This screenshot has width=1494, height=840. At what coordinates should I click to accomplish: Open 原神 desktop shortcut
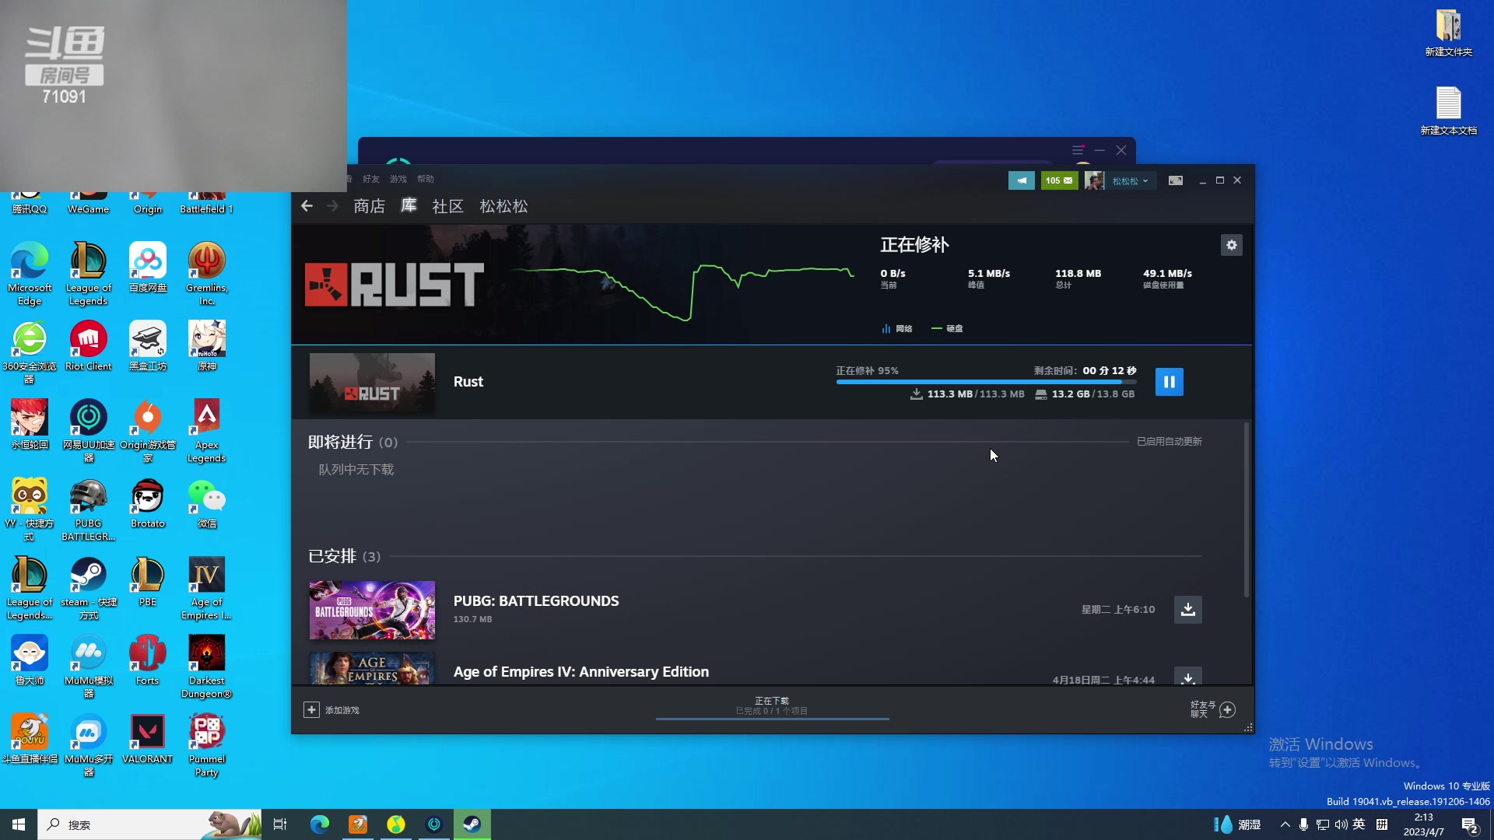pyautogui.click(x=206, y=345)
